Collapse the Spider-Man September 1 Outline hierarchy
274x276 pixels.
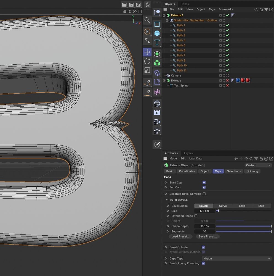point(167,20)
